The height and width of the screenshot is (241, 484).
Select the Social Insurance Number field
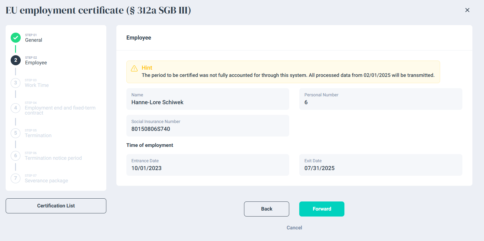(208, 126)
